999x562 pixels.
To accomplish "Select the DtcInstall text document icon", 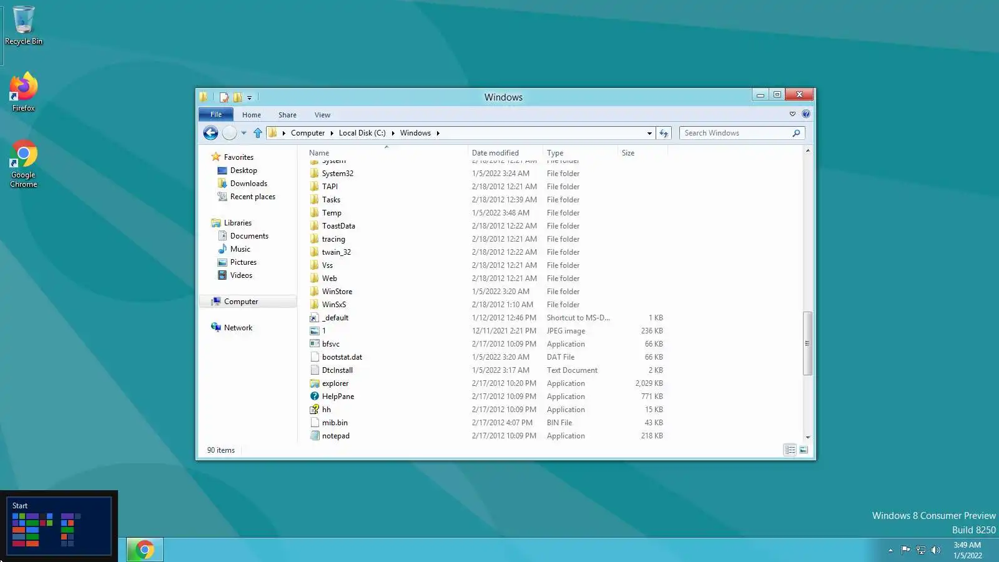I will [315, 370].
